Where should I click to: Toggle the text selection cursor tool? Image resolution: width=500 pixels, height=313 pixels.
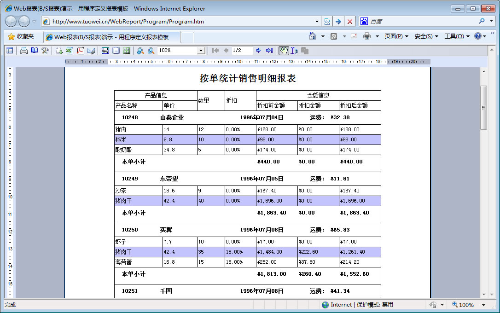[294, 51]
